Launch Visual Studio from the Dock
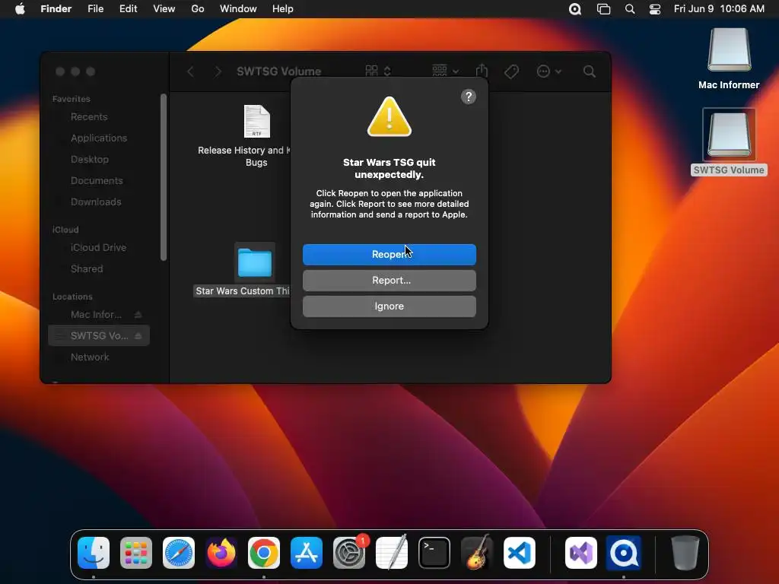The width and height of the screenshot is (779, 584). pos(581,553)
